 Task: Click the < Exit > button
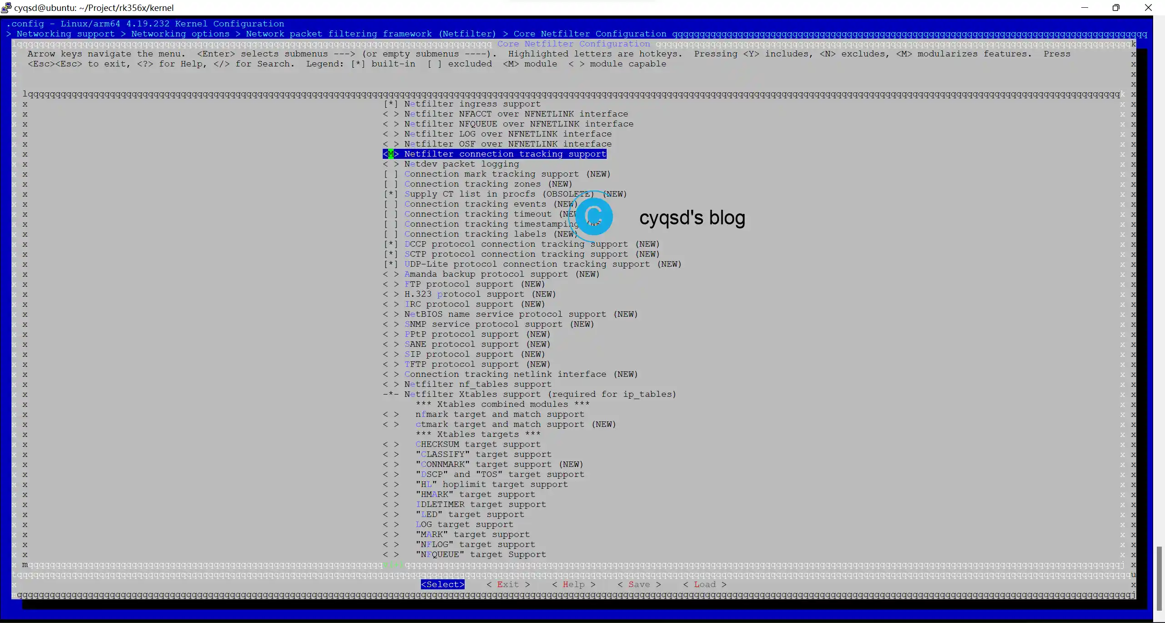[x=508, y=584]
